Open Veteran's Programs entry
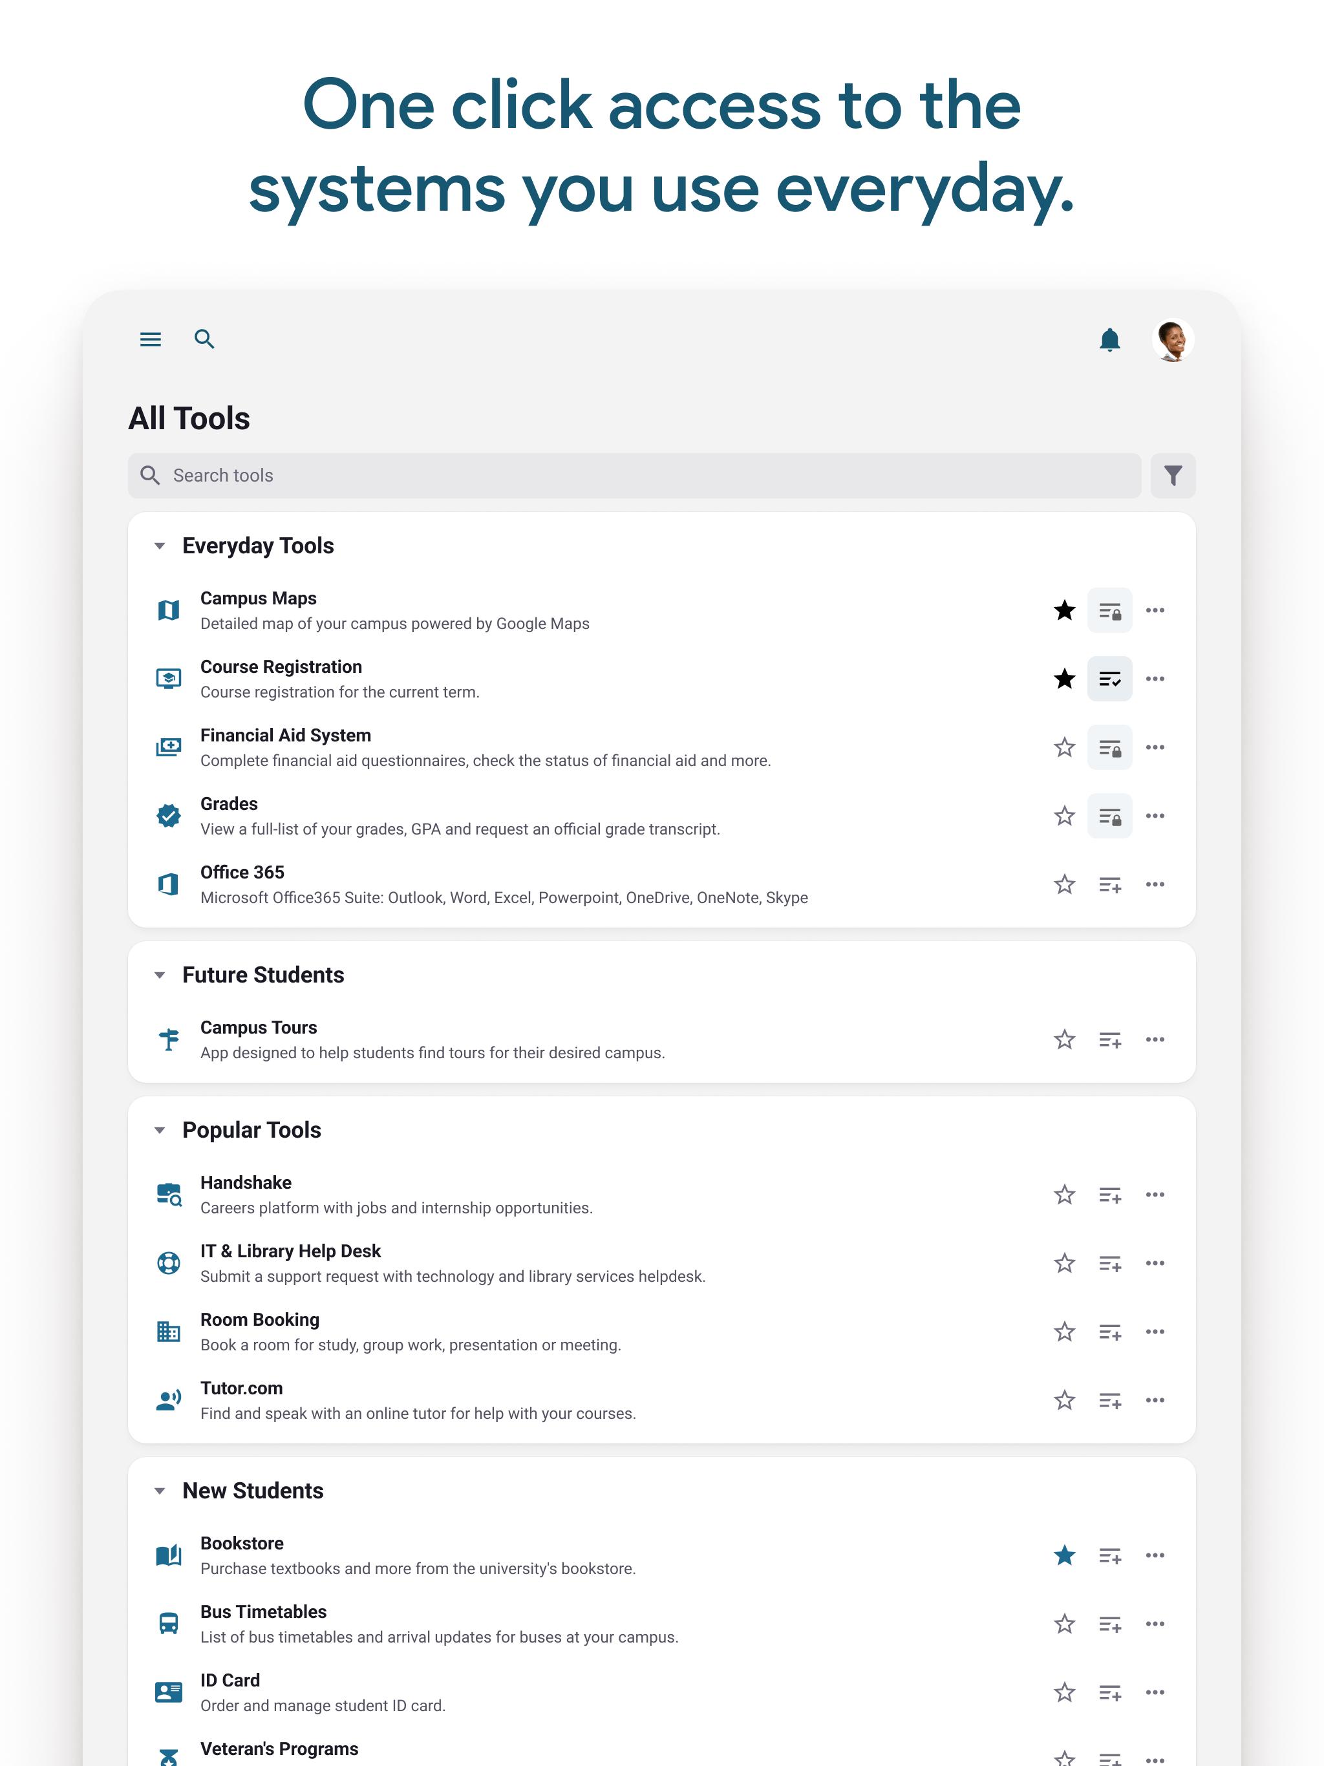This screenshot has width=1324, height=1766. pyautogui.click(x=279, y=1749)
